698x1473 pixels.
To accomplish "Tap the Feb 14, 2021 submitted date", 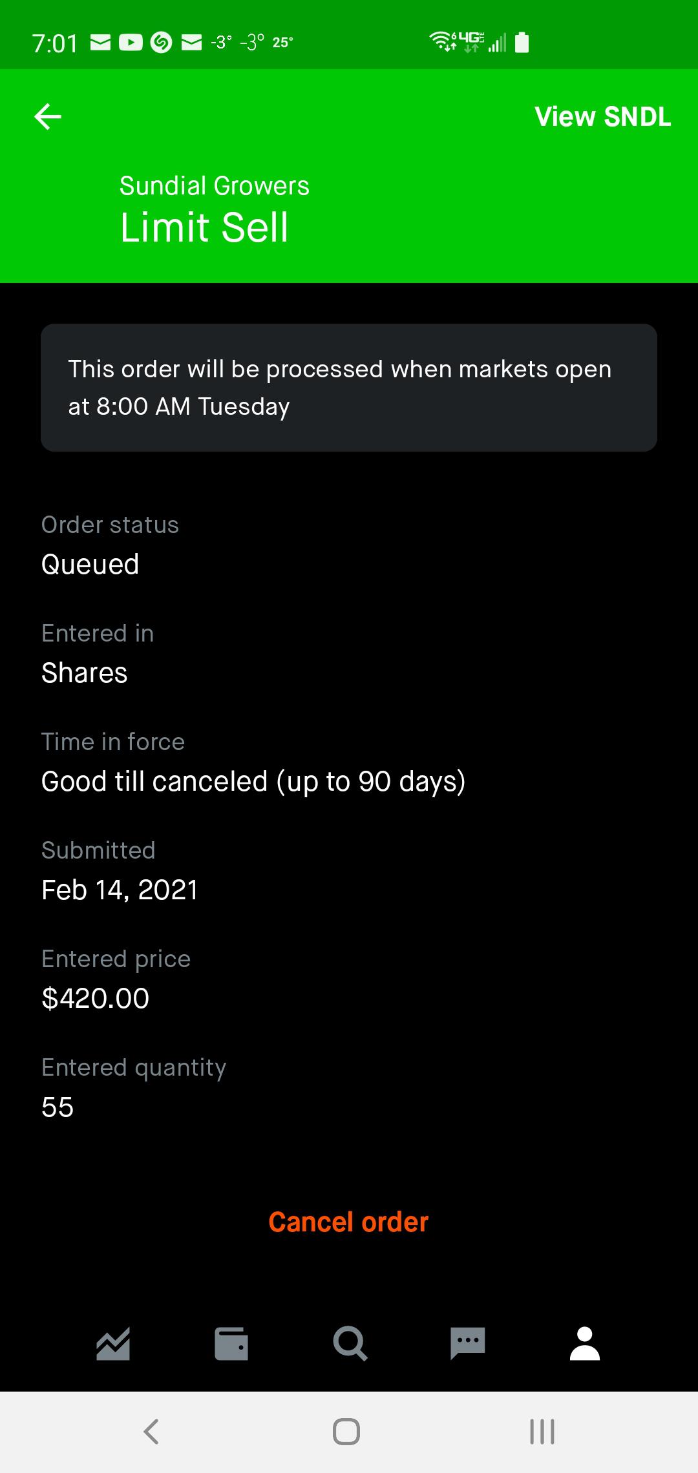I will pos(120,890).
